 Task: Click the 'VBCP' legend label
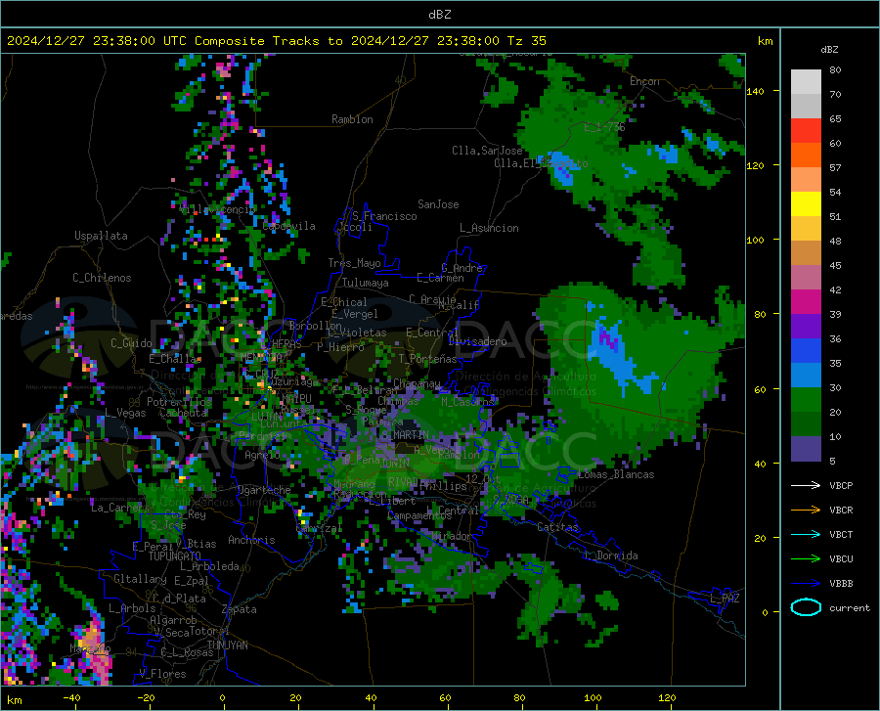click(841, 485)
